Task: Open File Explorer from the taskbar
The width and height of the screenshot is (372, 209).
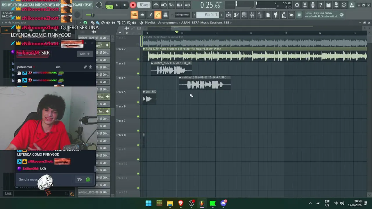Action: coord(170,203)
